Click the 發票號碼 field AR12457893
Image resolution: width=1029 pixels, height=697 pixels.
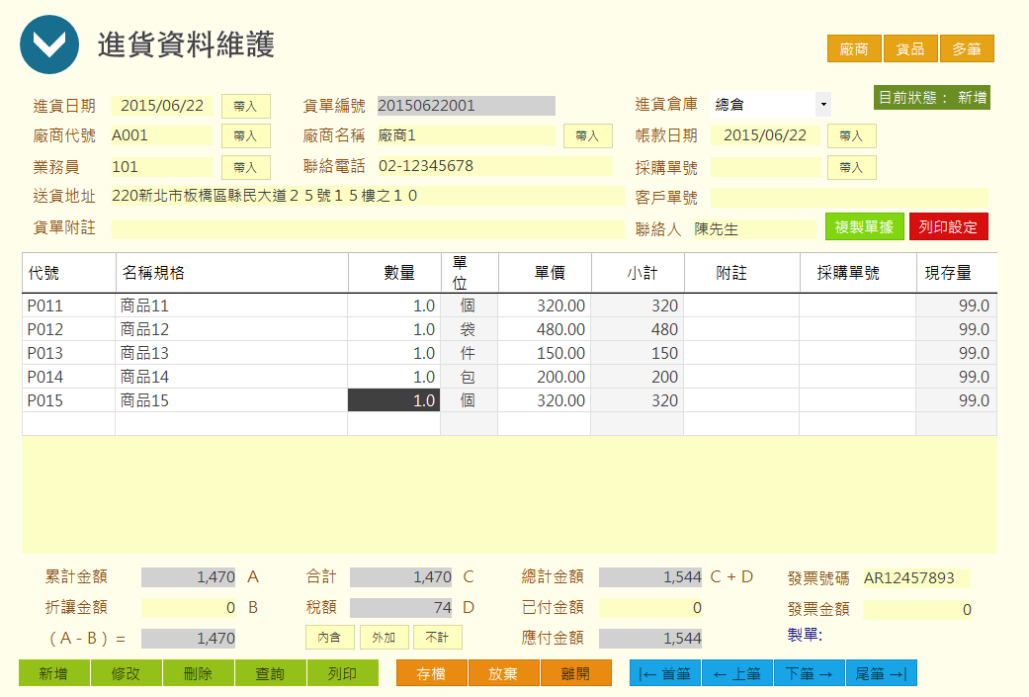[916, 578]
